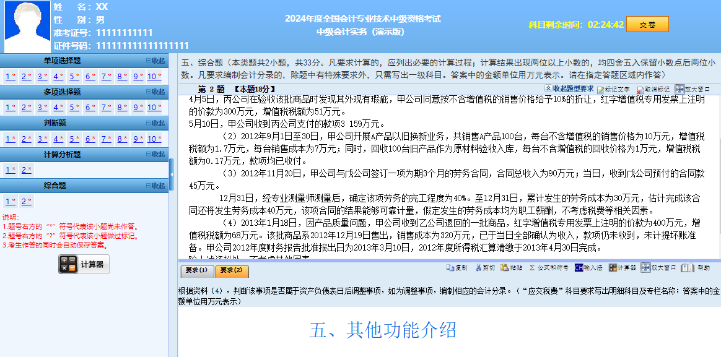Jump to 判断题 question 6
This screenshot has height=357, width=721.
(x=90, y=139)
